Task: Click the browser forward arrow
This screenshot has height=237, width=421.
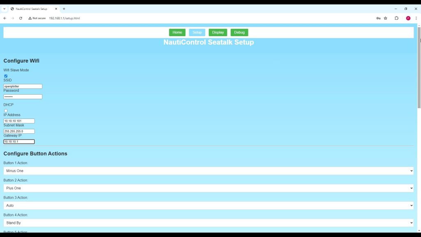Action: [x=13, y=18]
